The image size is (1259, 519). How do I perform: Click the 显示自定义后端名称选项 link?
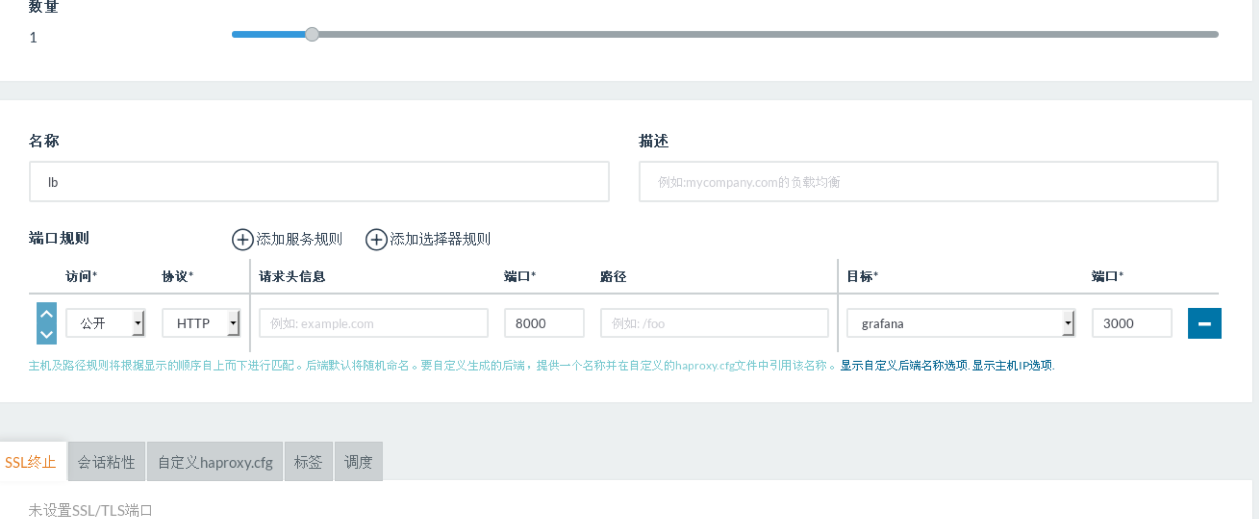[904, 365]
